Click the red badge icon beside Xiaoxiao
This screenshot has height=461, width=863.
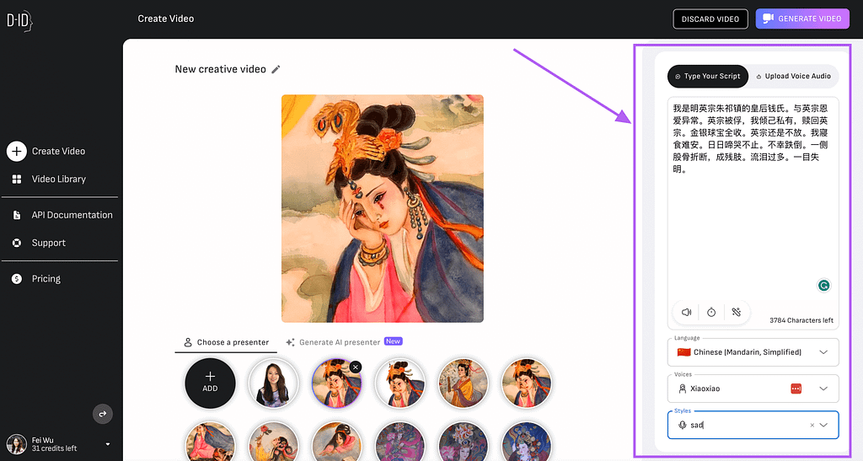click(x=796, y=389)
